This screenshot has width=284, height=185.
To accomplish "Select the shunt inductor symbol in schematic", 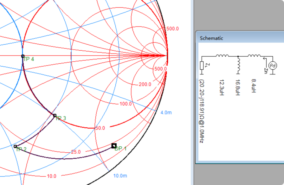I will [238, 66].
